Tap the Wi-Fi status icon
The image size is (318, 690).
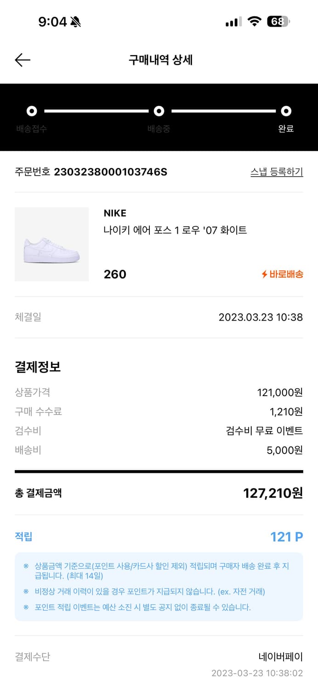pyautogui.click(x=253, y=21)
